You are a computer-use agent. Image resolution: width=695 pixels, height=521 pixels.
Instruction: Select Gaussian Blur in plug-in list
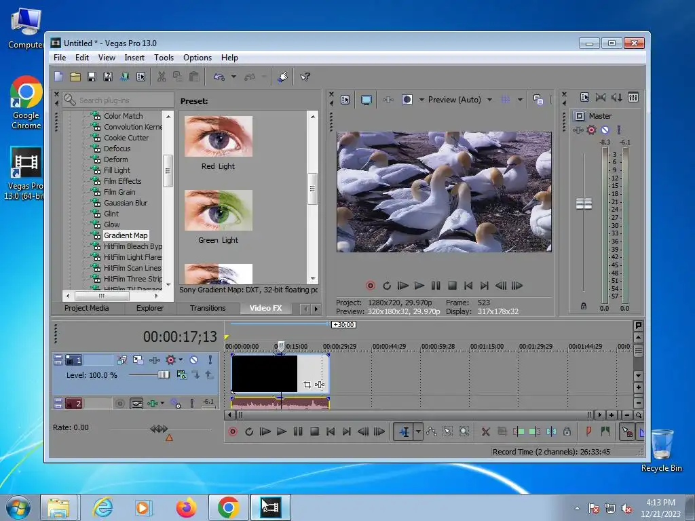tap(126, 203)
